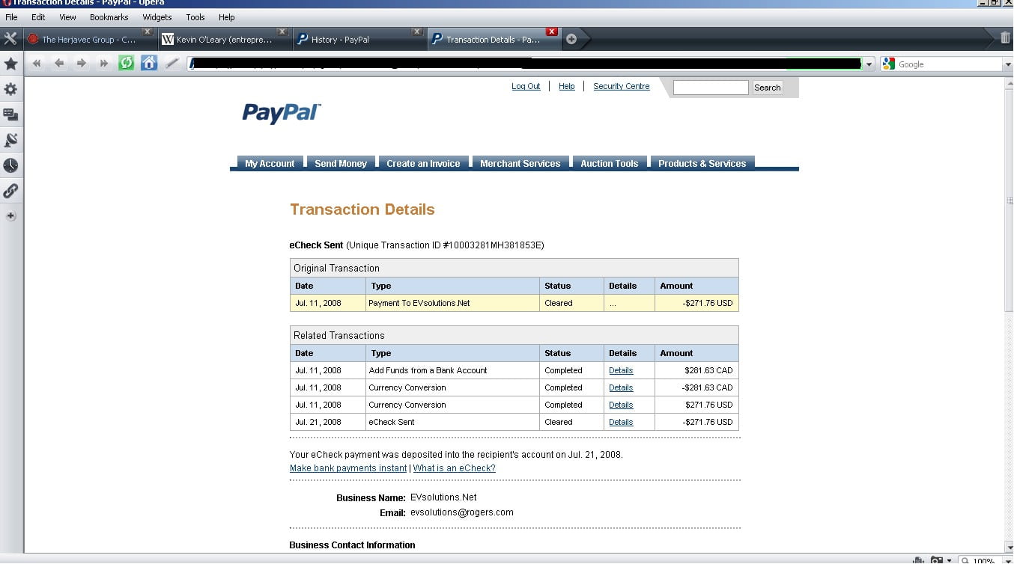The image size is (1014, 564).
Task: Close the History - PayPal tab
Action: click(x=417, y=32)
